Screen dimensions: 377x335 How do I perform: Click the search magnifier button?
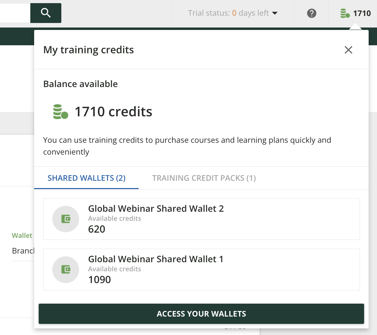[x=46, y=13]
